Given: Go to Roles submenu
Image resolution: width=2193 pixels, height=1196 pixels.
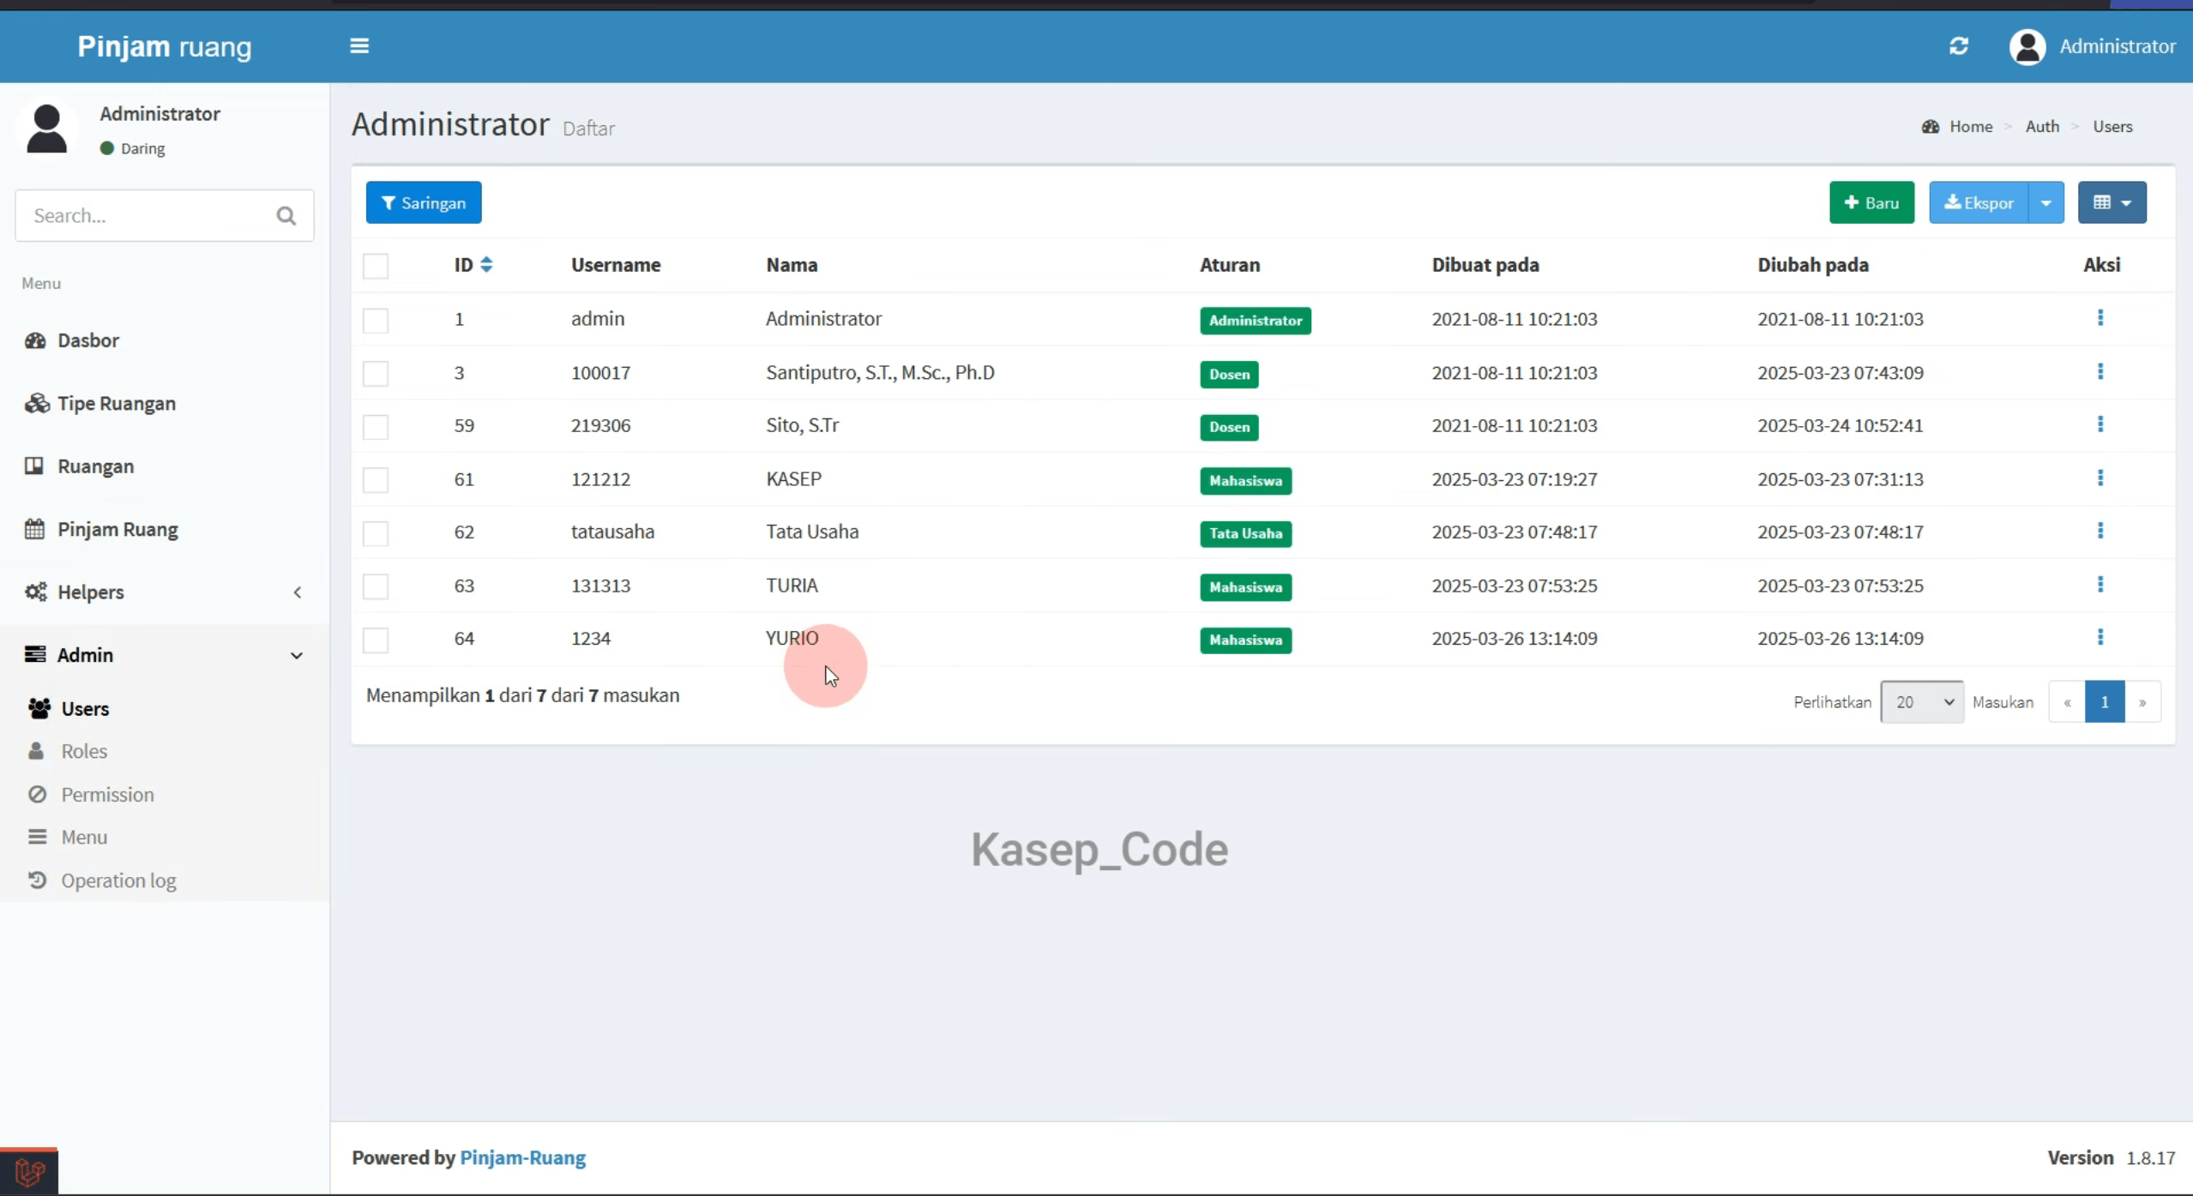Looking at the screenshot, I should click(83, 751).
